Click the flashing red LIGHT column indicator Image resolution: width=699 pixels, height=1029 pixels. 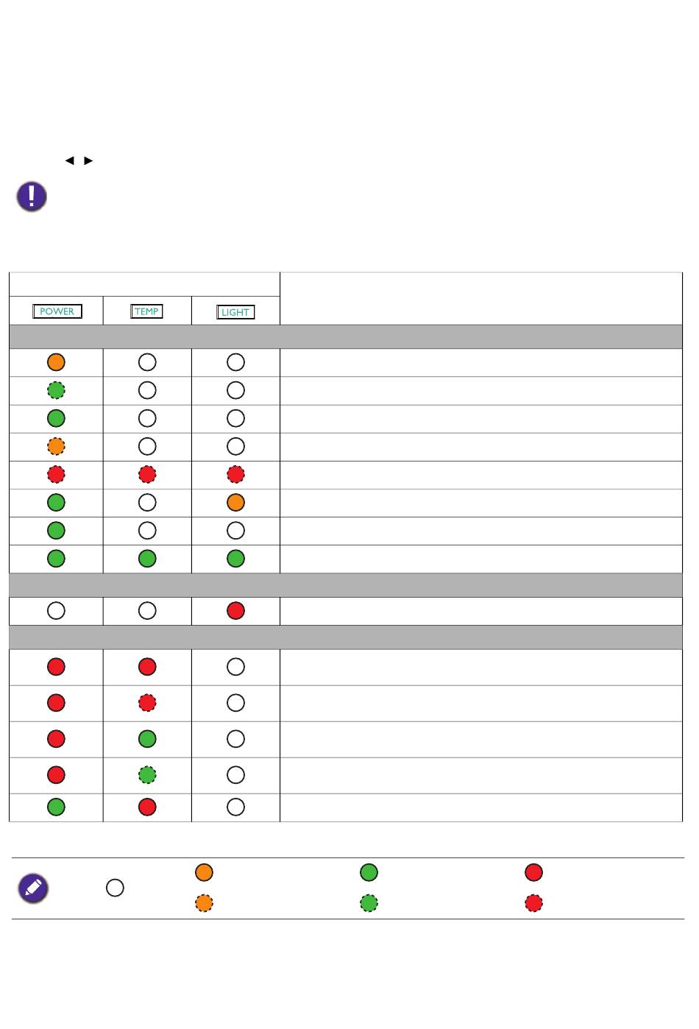pyautogui.click(x=235, y=475)
